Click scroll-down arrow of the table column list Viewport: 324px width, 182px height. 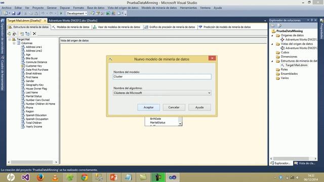click(x=180, y=124)
